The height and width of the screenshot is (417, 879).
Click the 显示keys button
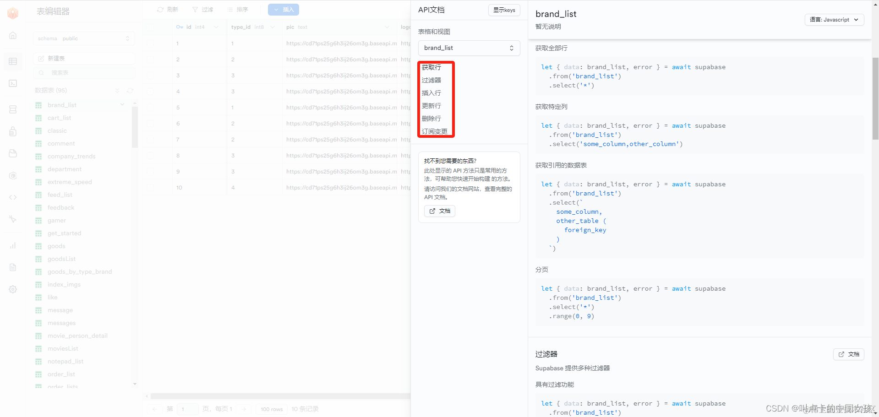click(504, 10)
